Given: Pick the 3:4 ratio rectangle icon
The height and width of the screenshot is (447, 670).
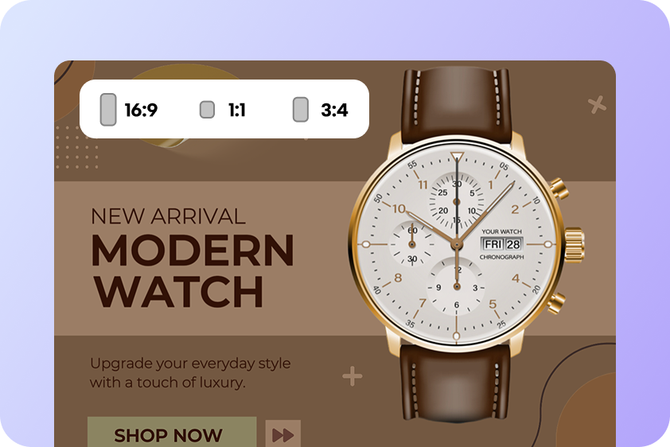Looking at the screenshot, I should pyautogui.click(x=301, y=109).
